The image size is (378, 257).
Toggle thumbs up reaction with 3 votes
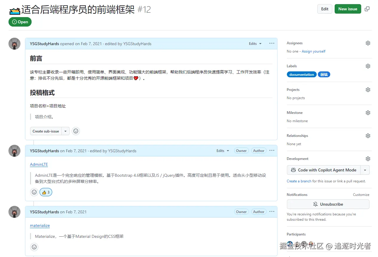(46, 192)
